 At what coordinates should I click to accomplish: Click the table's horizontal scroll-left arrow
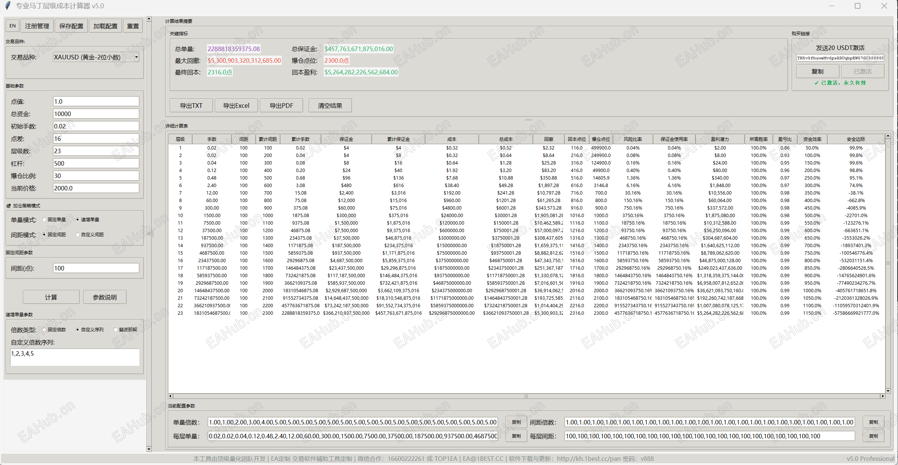(x=171, y=396)
